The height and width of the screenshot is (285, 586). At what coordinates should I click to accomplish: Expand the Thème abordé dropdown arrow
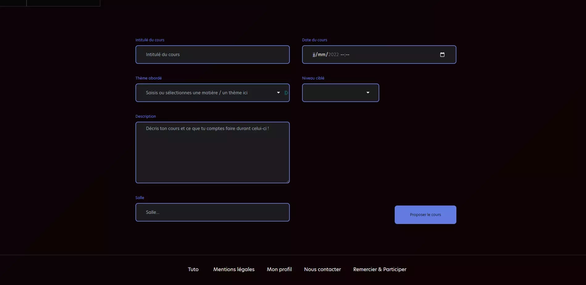coord(278,93)
